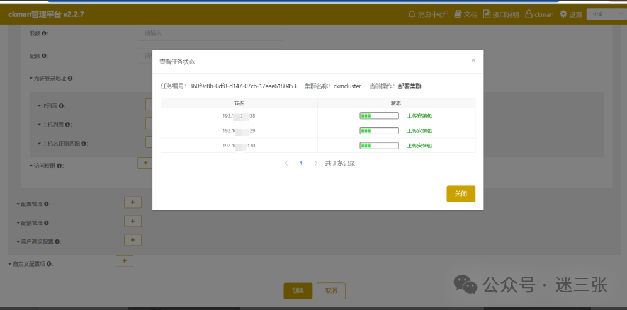Open 设置 gear menu
This screenshot has height=310, width=627.
click(x=570, y=14)
